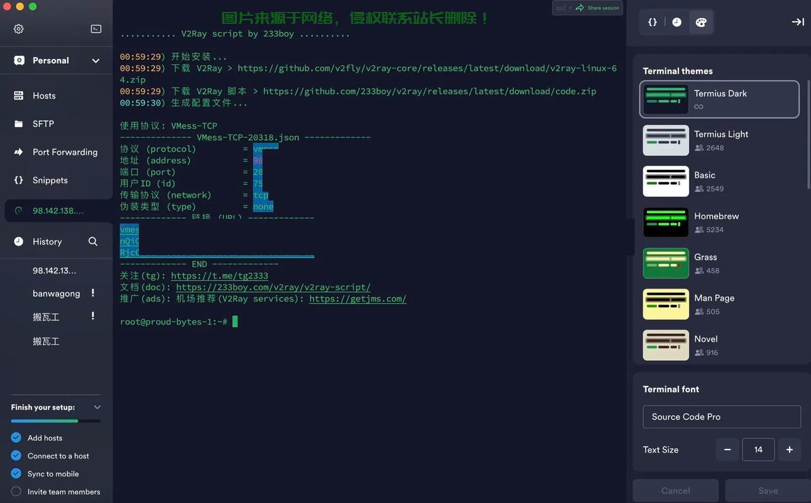
Task: Collapse the Finish your setup panel
Action: 97,407
